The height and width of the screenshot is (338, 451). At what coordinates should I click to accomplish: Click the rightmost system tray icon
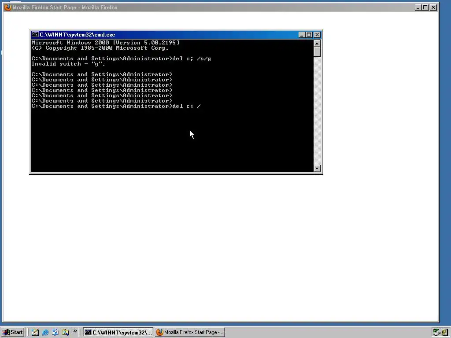(445, 332)
